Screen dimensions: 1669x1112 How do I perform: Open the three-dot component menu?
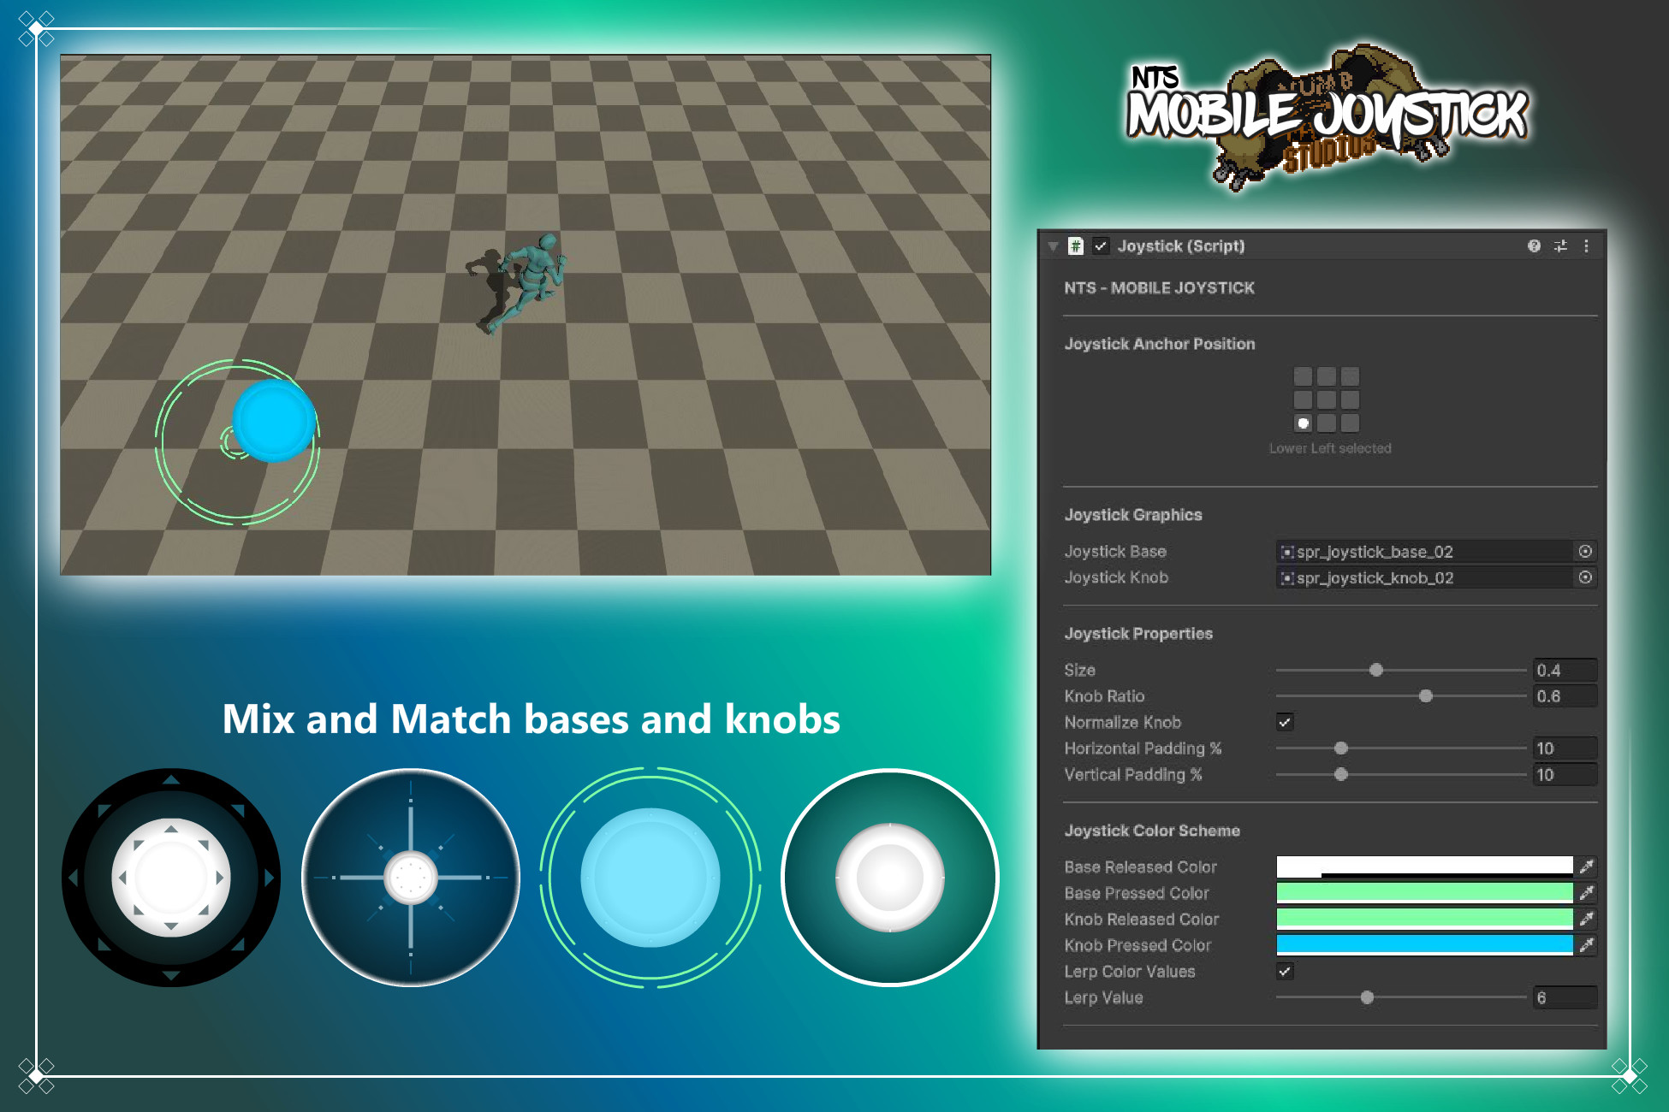pos(1586,246)
